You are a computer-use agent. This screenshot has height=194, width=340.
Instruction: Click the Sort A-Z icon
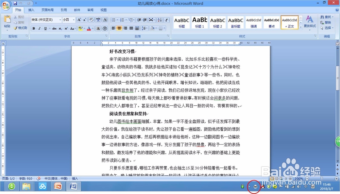point(159,20)
